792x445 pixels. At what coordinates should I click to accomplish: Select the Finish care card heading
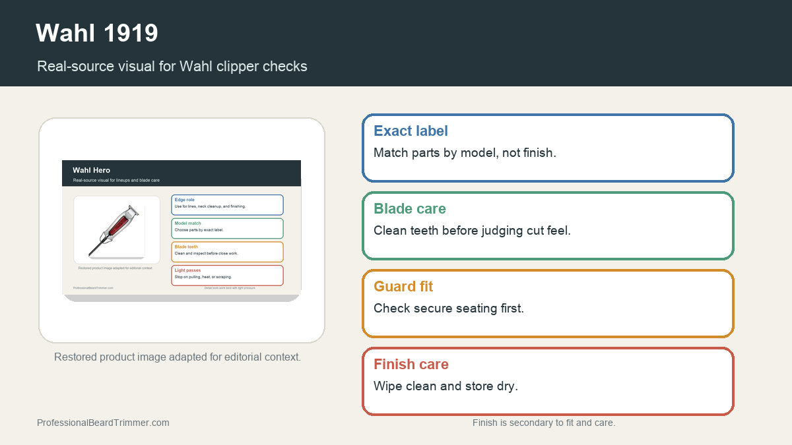(411, 364)
